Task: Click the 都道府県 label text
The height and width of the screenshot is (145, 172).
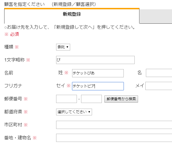Action: click(x=13, y=112)
